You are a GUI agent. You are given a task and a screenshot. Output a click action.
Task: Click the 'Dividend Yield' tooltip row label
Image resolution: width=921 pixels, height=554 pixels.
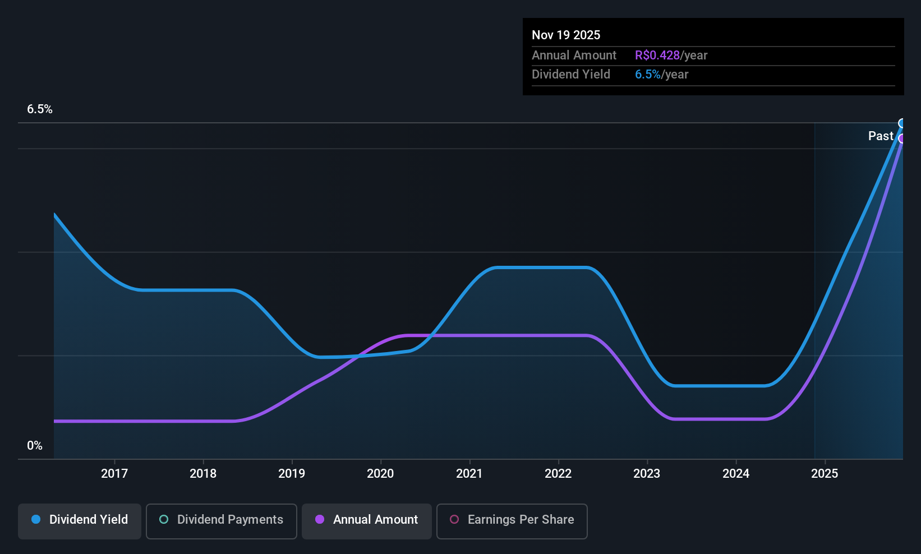pyautogui.click(x=571, y=75)
